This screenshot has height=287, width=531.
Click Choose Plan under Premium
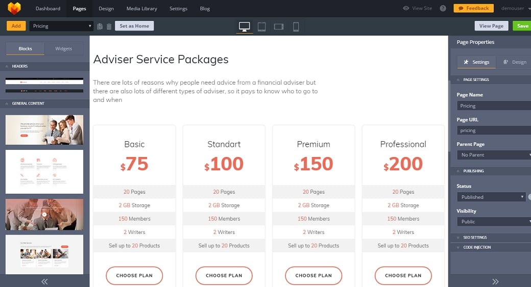(313, 275)
